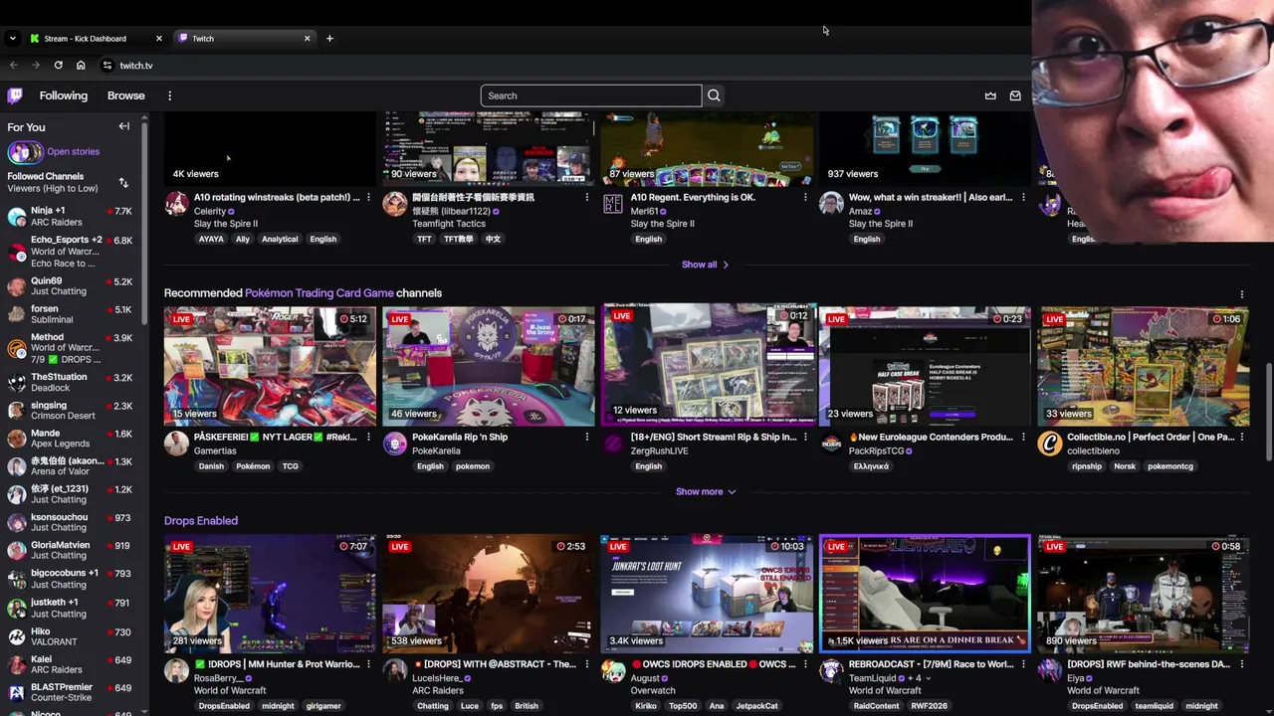Image resolution: width=1274 pixels, height=716 pixels.
Task: Open LucelsHere_ ARC Raiders thumbnail
Action: 488,593
